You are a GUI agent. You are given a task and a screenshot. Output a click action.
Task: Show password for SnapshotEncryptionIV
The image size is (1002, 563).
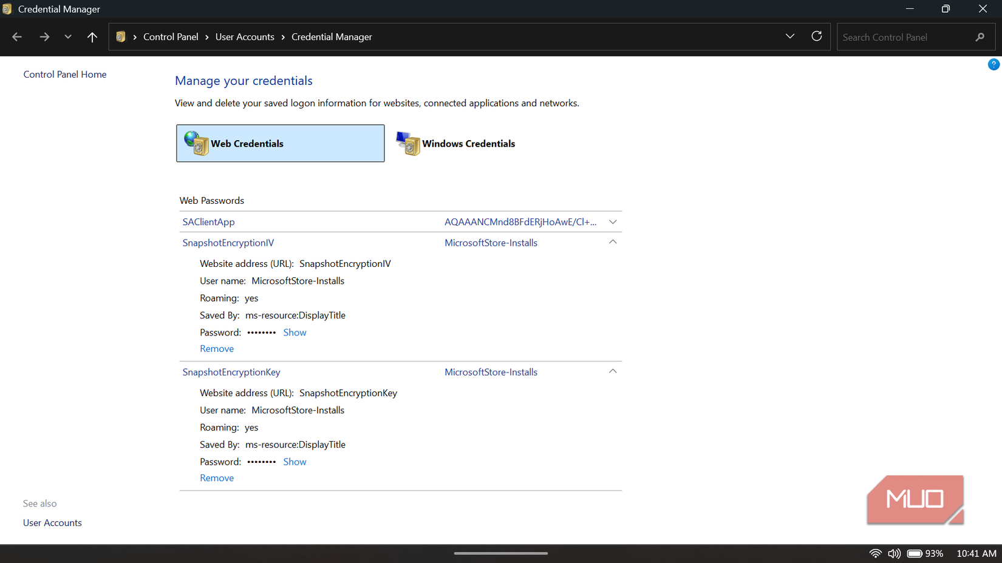click(x=295, y=332)
